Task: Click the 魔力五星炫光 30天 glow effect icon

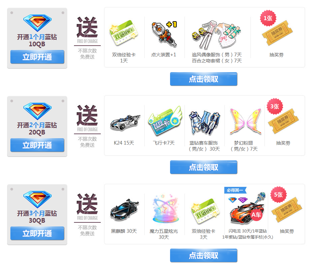Action: pos(166,209)
